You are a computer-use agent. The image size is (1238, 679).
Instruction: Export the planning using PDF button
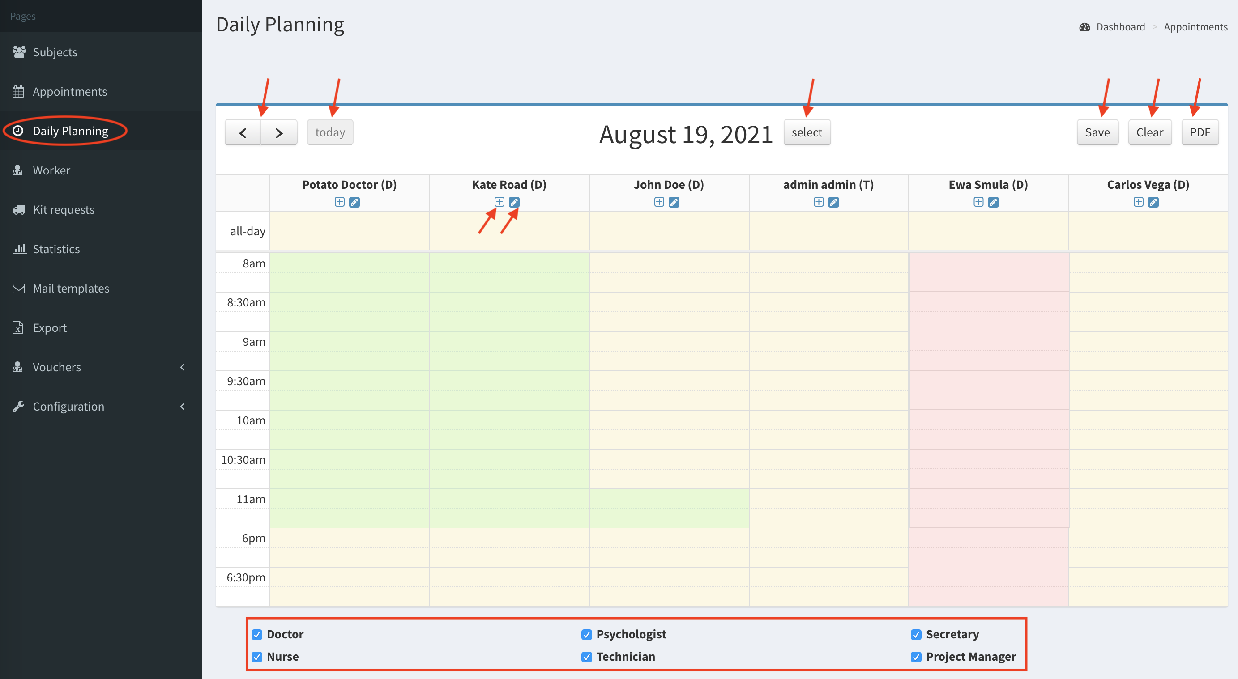click(x=1199, y=132)
